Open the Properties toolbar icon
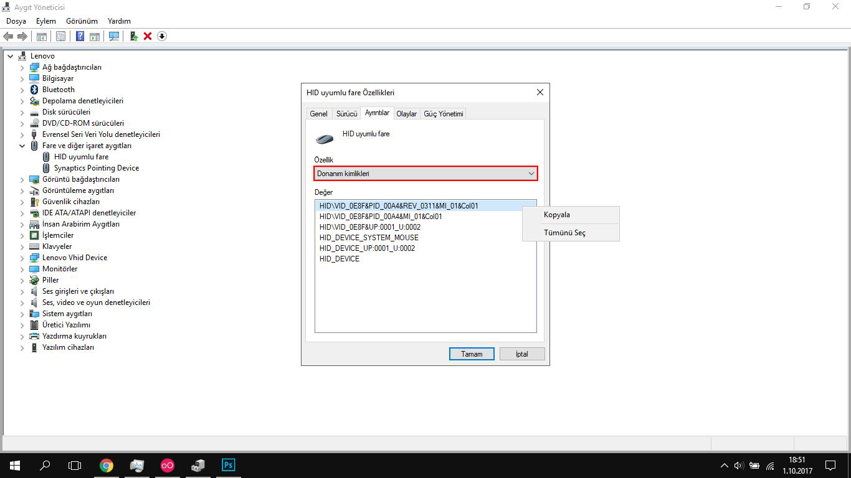This screenshot has height=478, width=851. point(60,36)
